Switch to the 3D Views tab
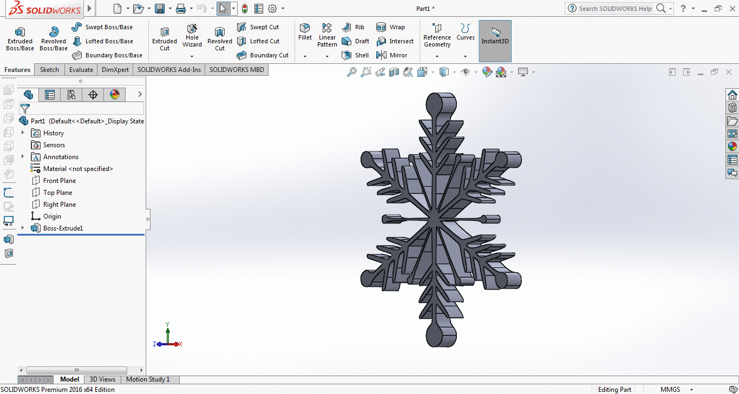The image size is (739, 394). 102,379
